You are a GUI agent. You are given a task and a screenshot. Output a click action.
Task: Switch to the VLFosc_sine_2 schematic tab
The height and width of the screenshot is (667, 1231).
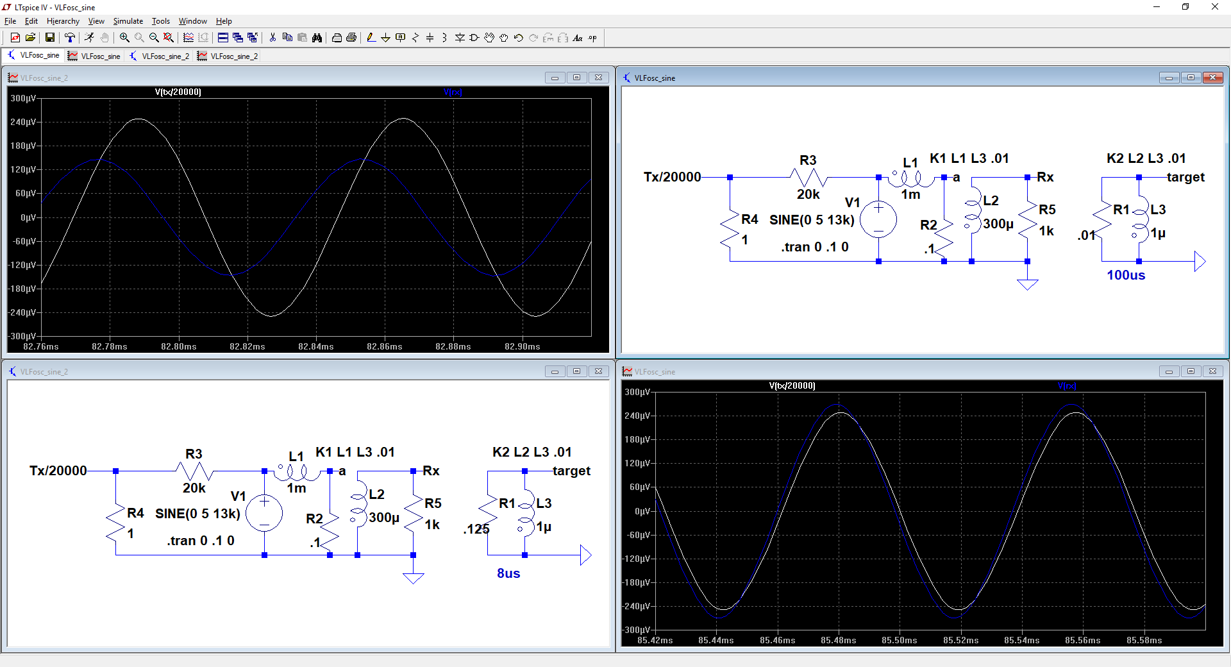click(160, 56)
